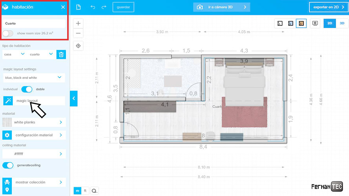The height and width of the screenshot is (196, 349).
Task: Expand mostrar colección arrow
Action: [61, 182]
